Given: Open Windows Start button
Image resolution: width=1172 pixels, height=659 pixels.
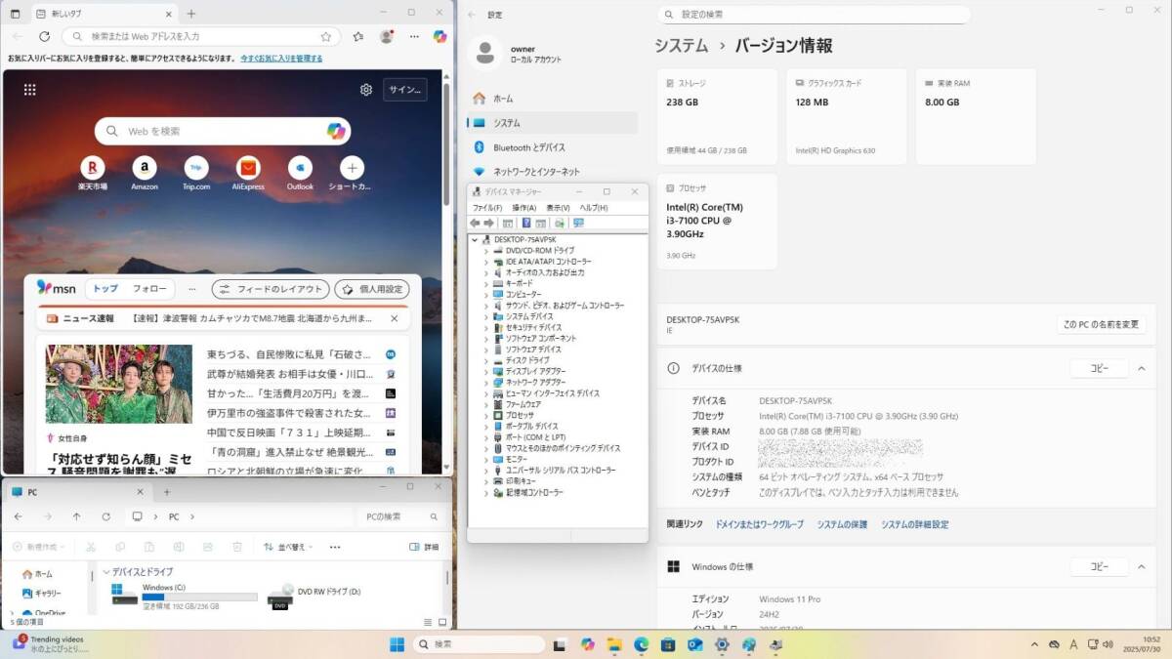Looking at the screenshot, I should click(398, 644).
